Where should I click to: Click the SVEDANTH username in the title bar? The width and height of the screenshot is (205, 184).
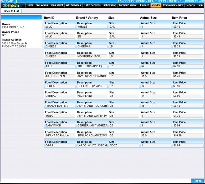pyautogui.click(x=8, y=1)
